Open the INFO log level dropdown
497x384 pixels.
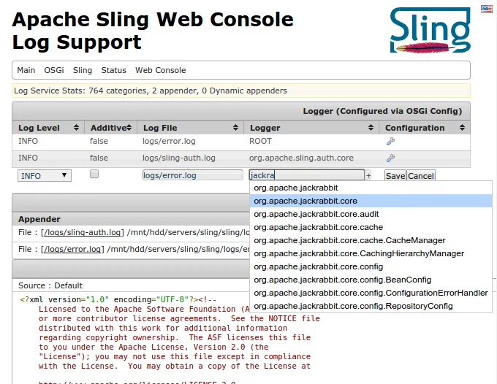pyautogui.click(x=45, y=176)
